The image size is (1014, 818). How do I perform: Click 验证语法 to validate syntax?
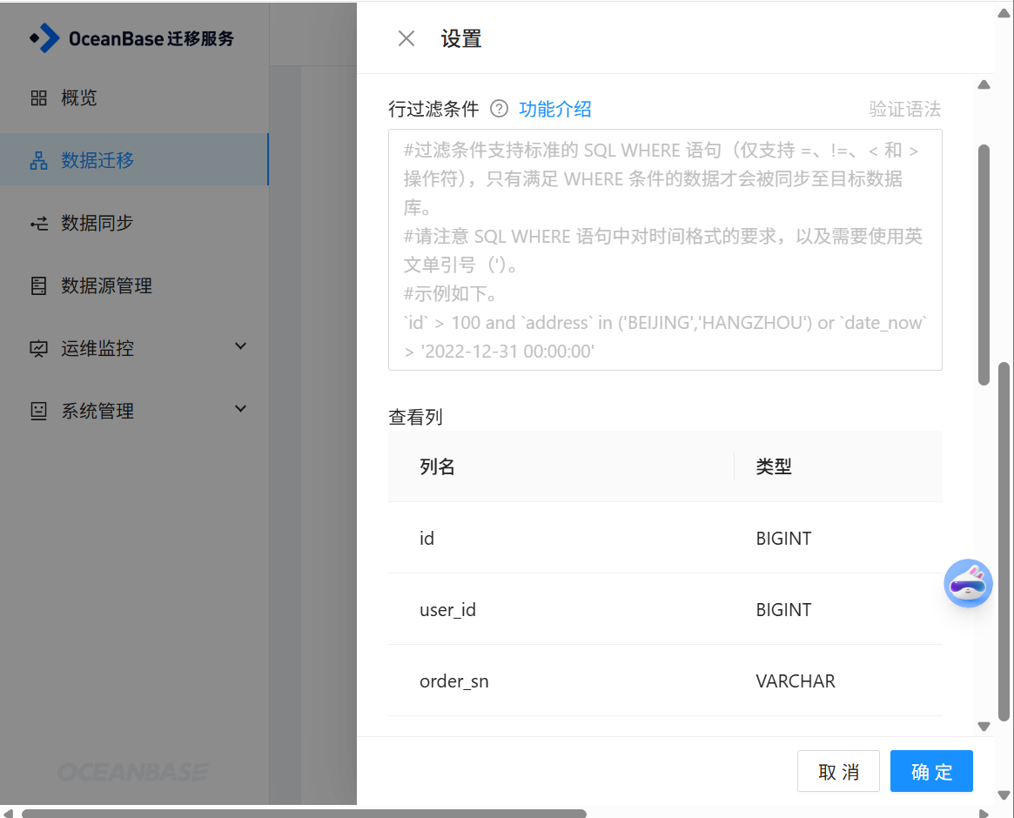coord(904,109)
